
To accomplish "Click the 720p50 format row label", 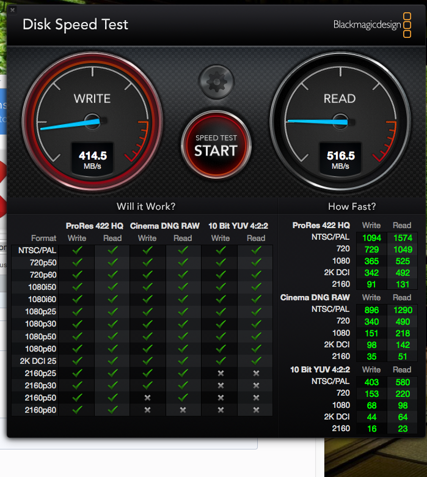I will point(43,262).
